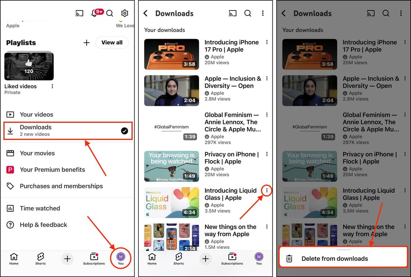The width and height of the screenshot is (411, 277).
Task: Open Time watched statistics
Action: 39,208
